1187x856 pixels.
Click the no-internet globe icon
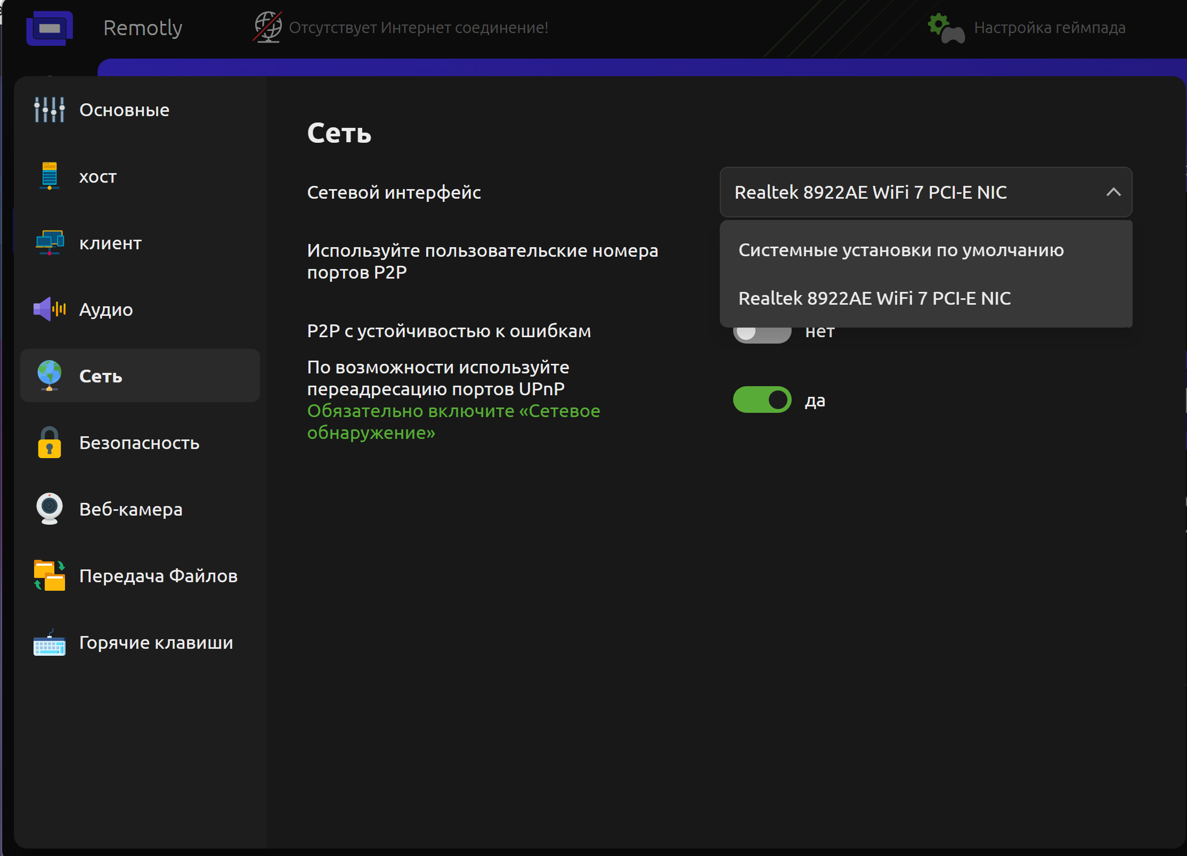point(267,27)
